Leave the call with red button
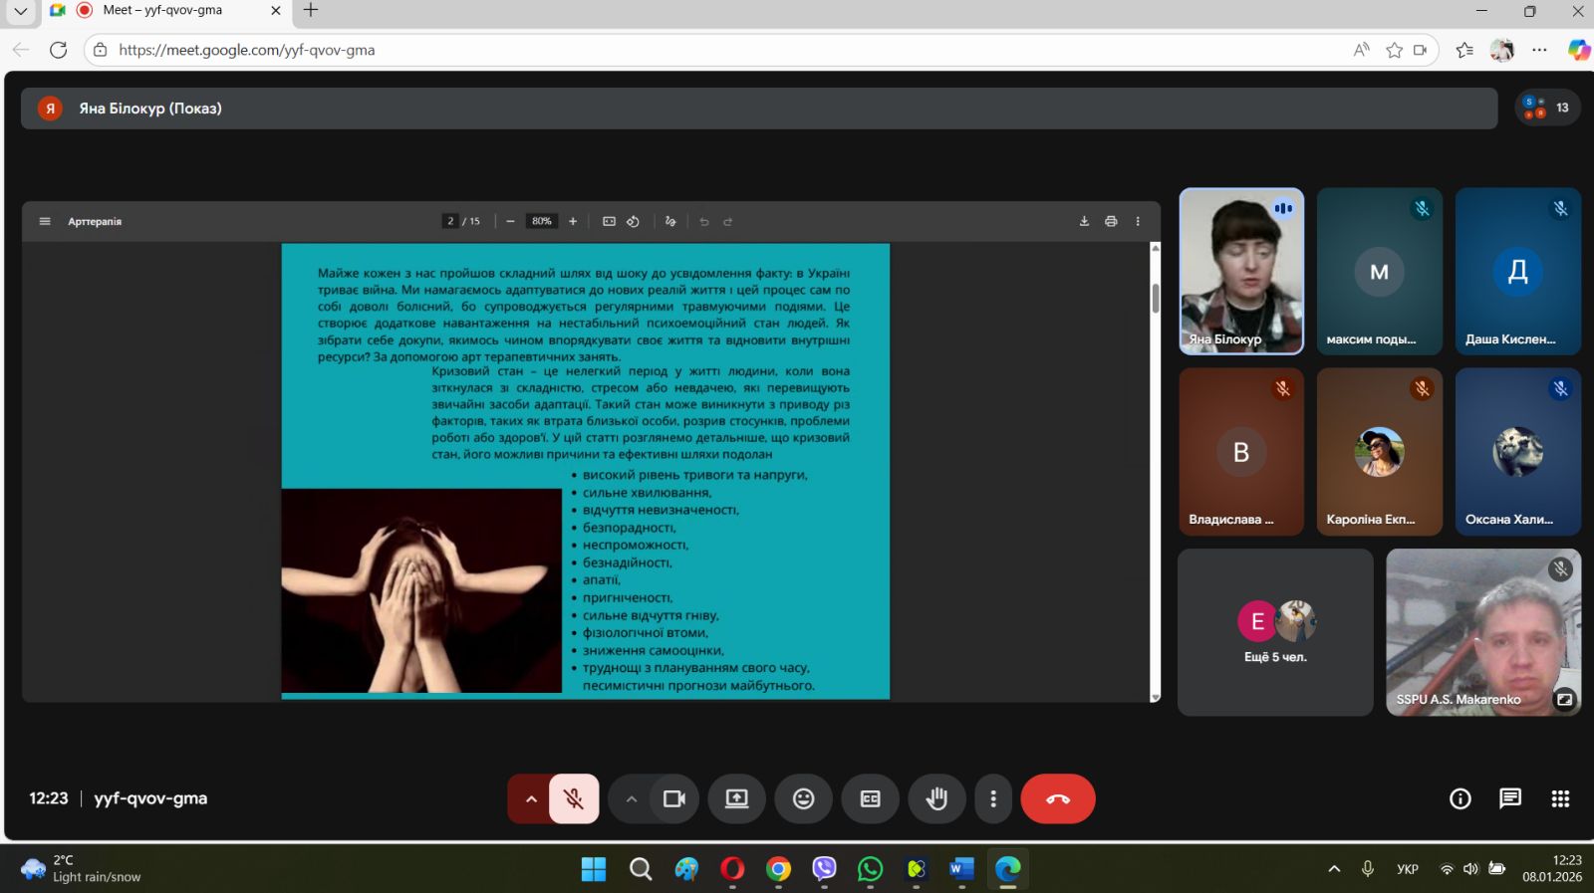The height and width of the screenshot is (893, 1594). pos(1057,798)
